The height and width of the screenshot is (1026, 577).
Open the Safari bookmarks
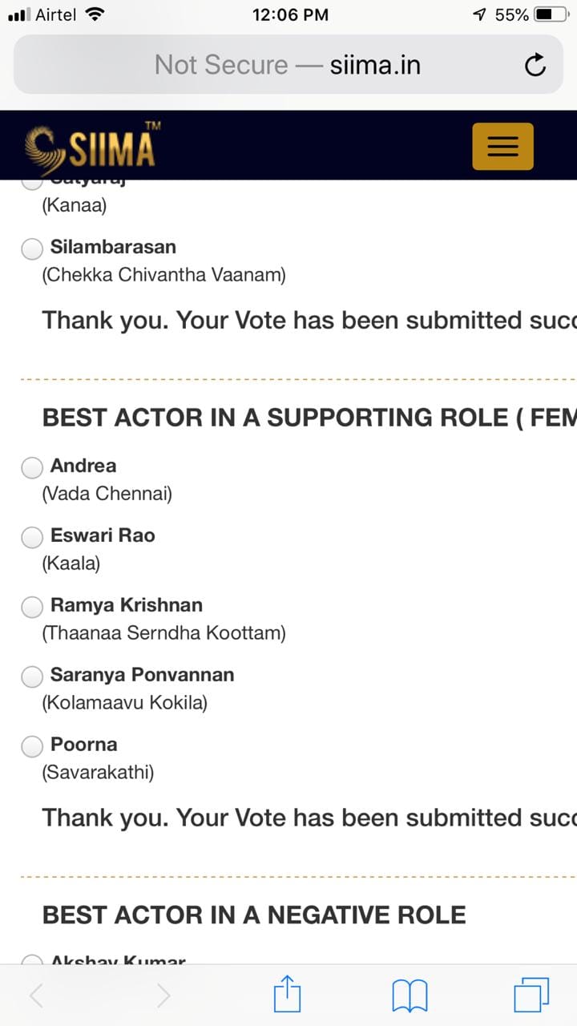[410, 996]
